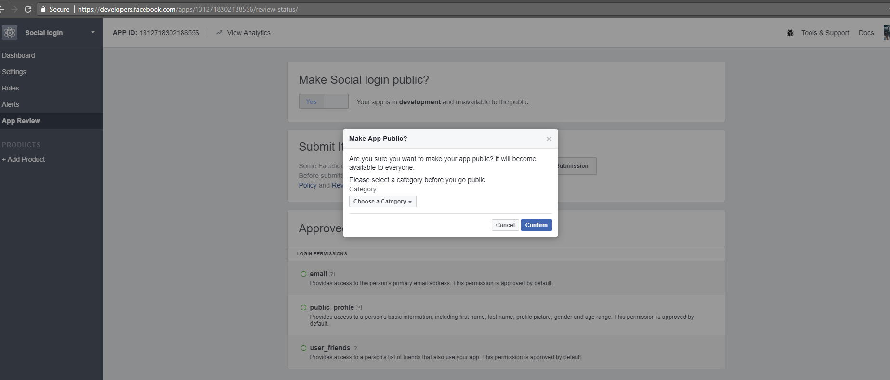890x380 pixels.
Task: Go forward with the browser arrow
Action: tap(14, 9)
